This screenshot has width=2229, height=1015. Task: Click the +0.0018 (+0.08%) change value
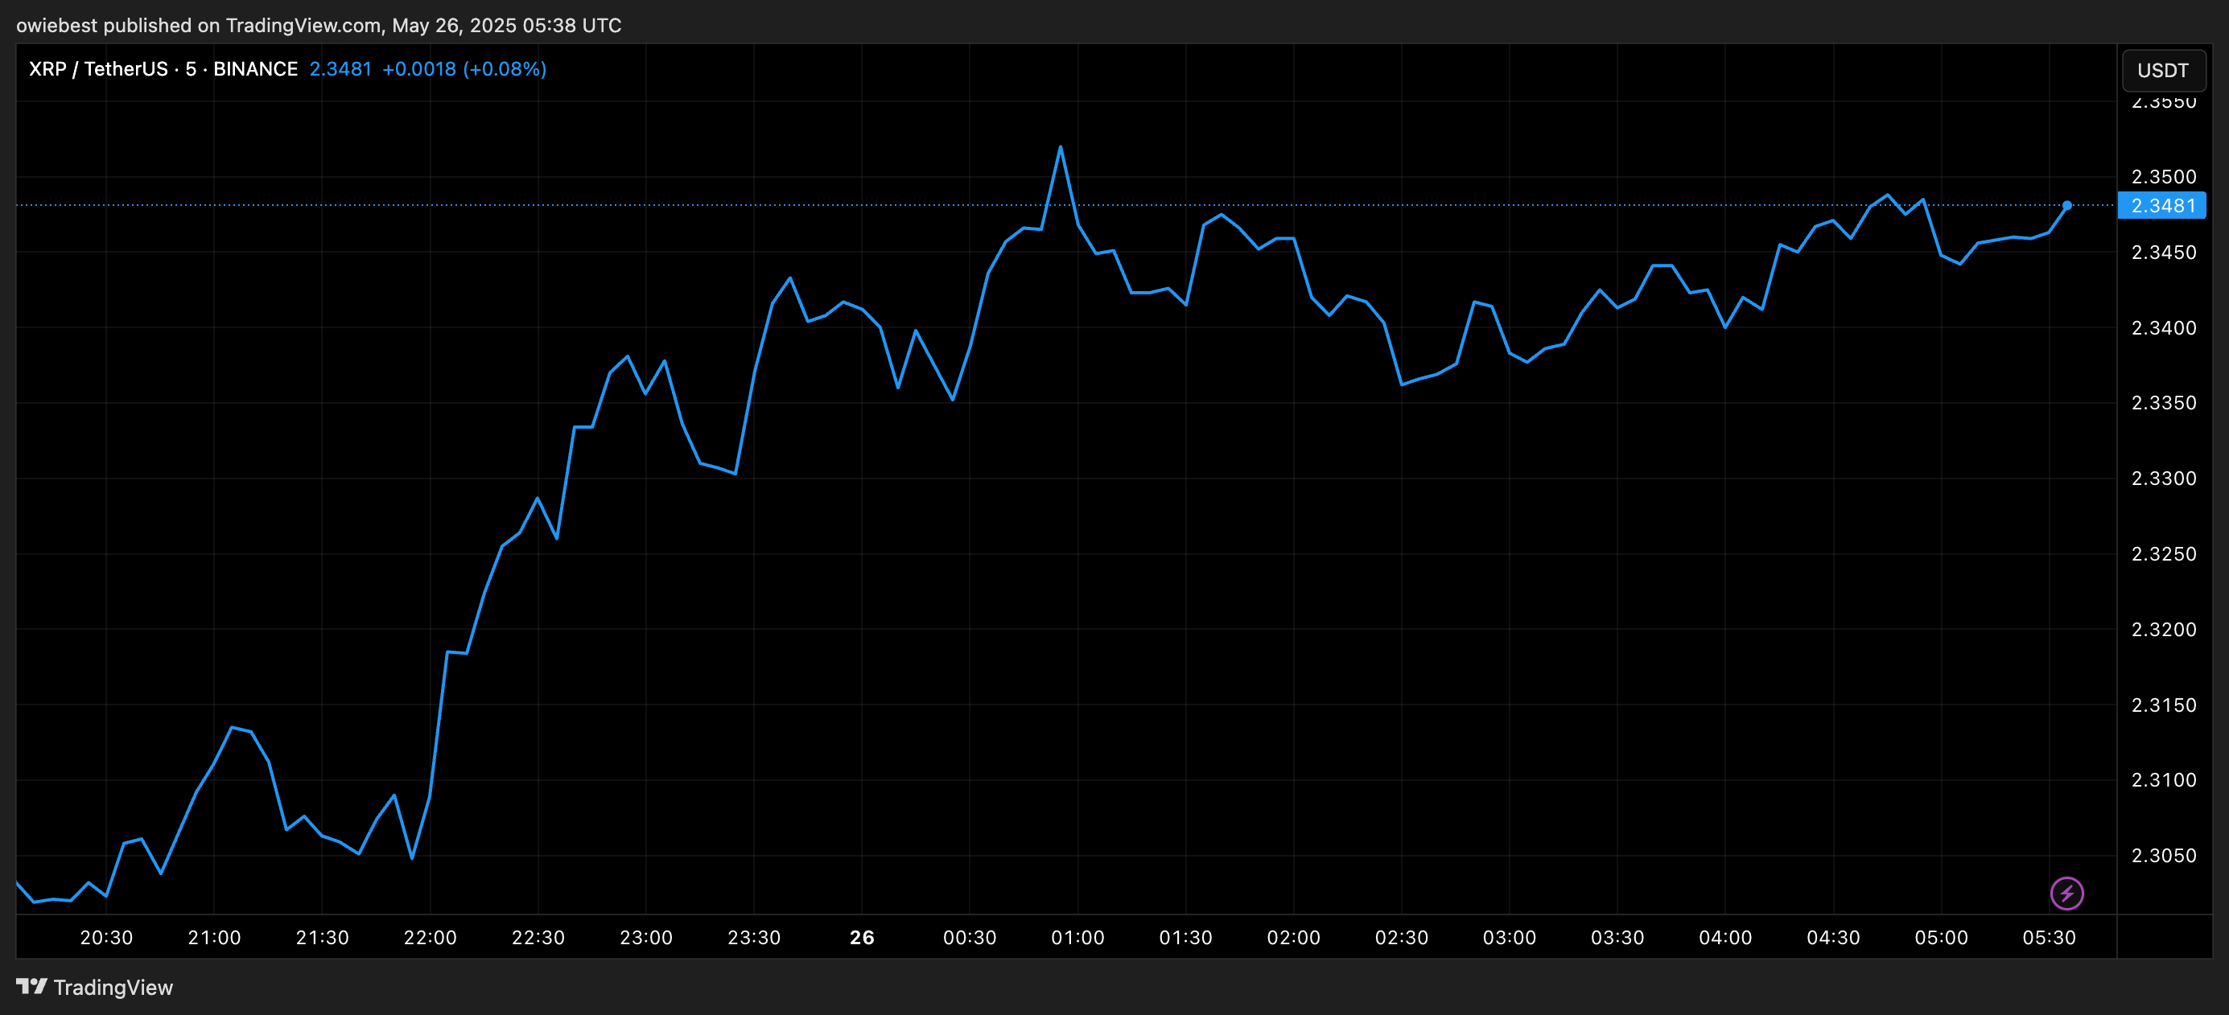pyautogui.click(x=464, y=69)
